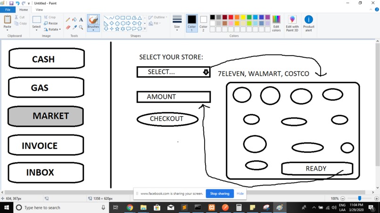Click the Cut command

20,17
